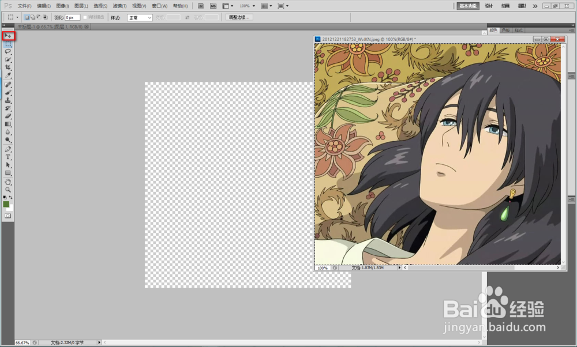Viewport: 577px width, 347px height.
Task: Open the 滤镜(T) menu
Action: click(119, 6)
